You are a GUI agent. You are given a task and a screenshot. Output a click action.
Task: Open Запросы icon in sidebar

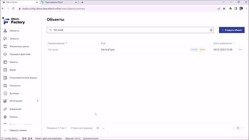click(5, 38)
